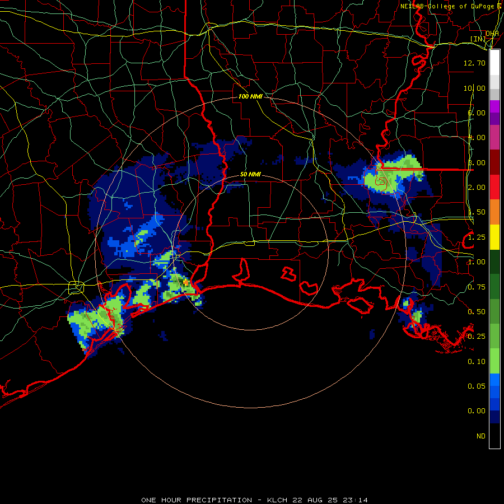Click the 12.70 scale value
The width and height of the screenshot is (504, 504).
tap(474, 63)
